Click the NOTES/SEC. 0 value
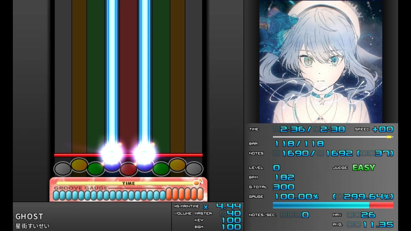Image resolution: width=411 pixels, height=231 pixels. point(305,215)
